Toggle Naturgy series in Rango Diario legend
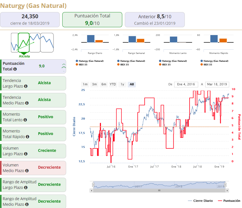Image resolution: width=242 pixels, height=208 pixels. tap(89, 61)
